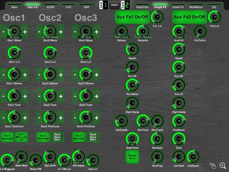
Task: Click the 1-2 Rngmod knob
Action: (x=7, y=160)
